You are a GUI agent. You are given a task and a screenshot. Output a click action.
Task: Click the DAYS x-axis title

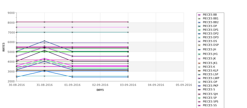click(x=100, y=90)
